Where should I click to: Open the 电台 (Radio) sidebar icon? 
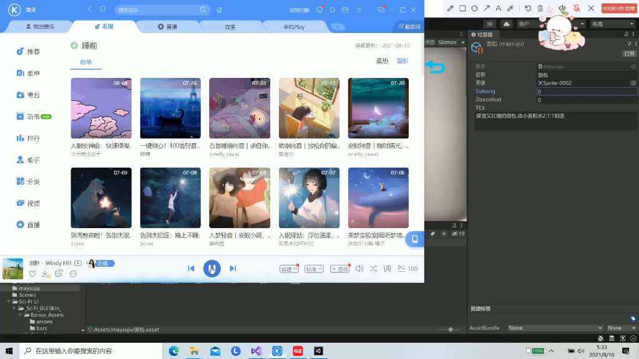[x=29, y=94]
